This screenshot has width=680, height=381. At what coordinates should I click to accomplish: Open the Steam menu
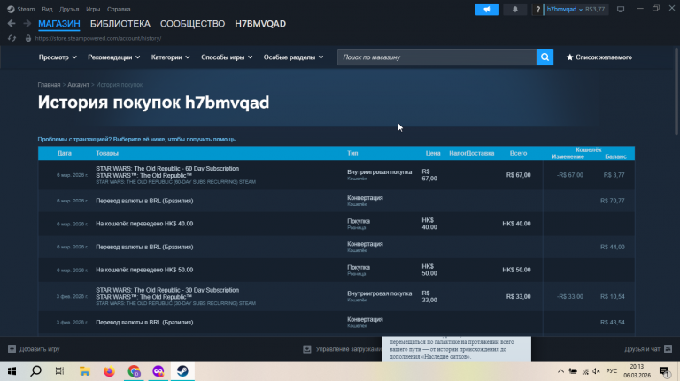[26, 9]
